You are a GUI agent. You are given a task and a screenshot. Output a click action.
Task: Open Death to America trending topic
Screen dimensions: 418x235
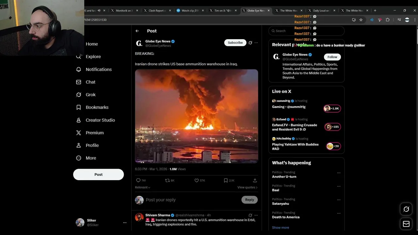(x=286, y=217)
